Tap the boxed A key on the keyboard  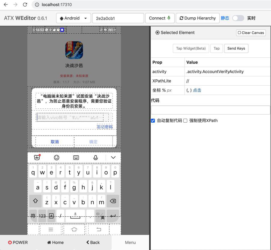click(51, 216)
